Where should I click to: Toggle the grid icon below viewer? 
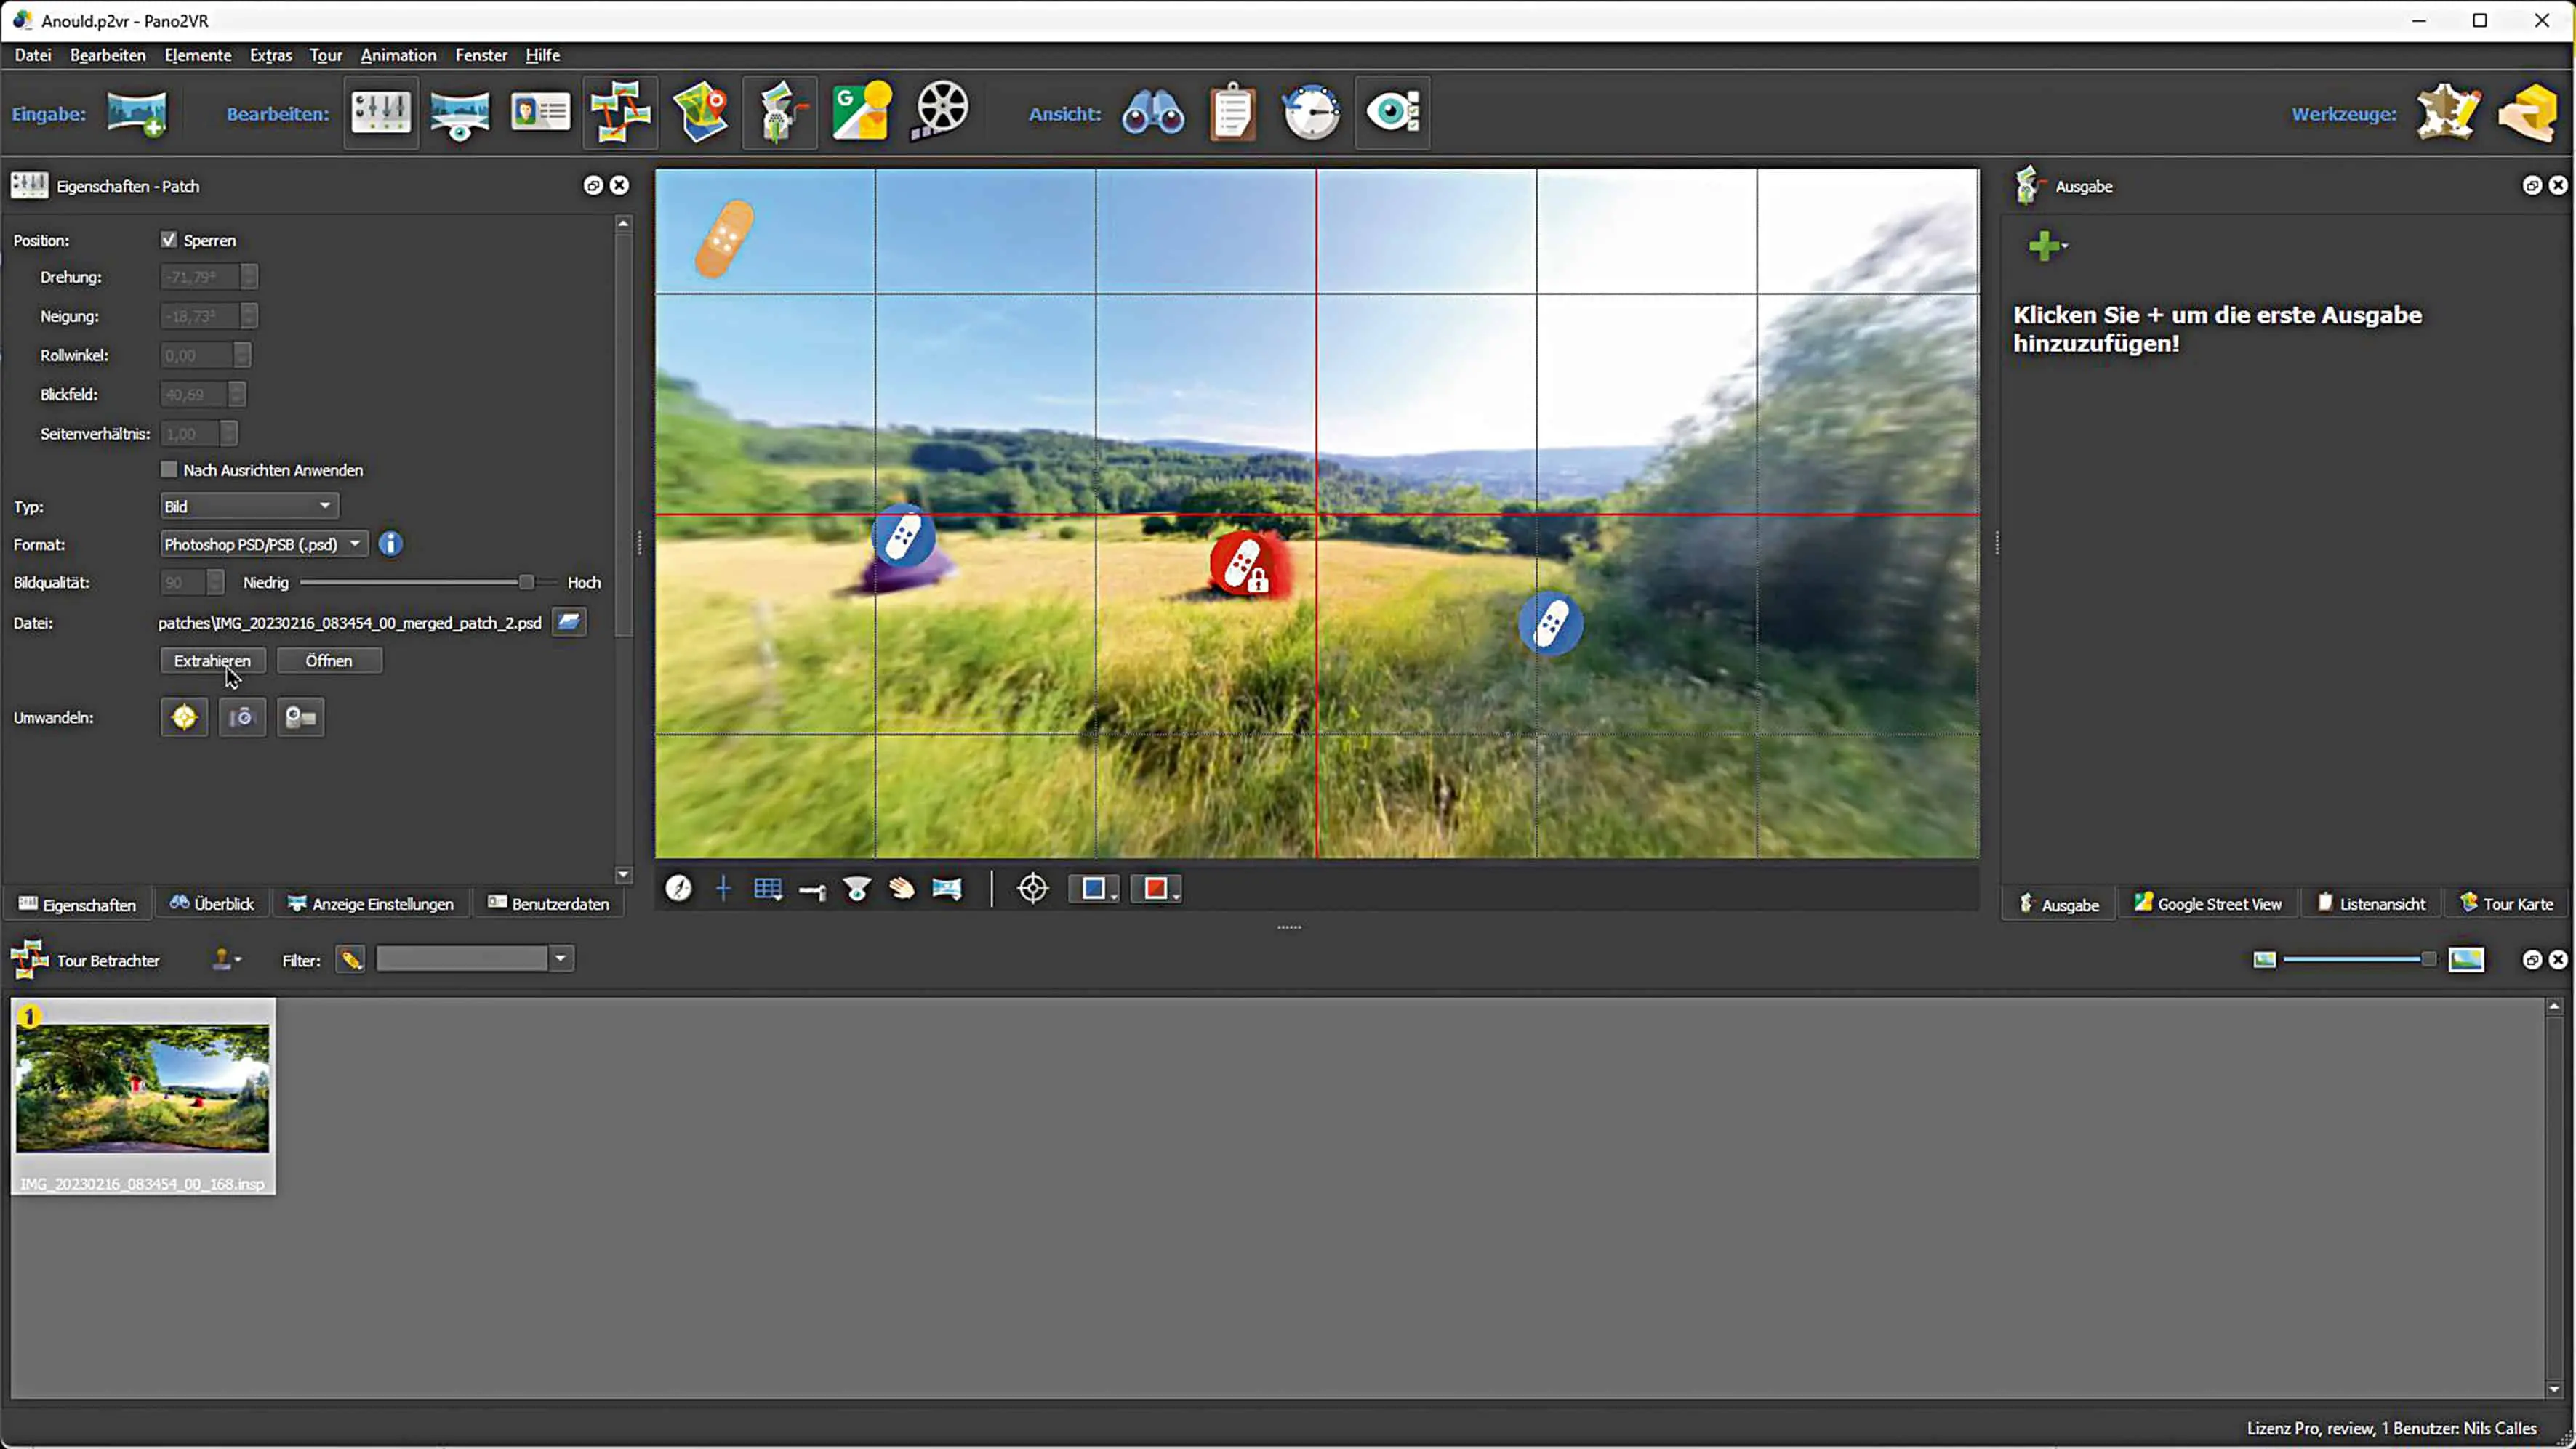coord(767,889)
